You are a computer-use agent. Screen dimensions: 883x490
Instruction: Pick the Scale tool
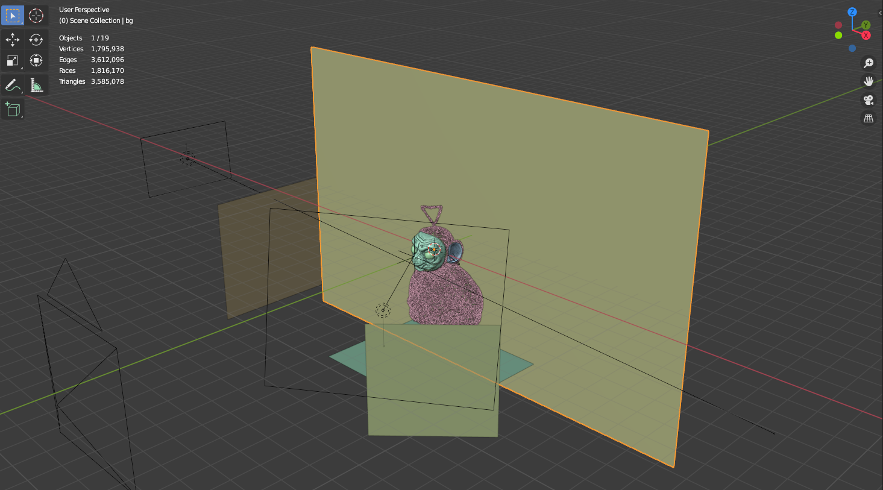13,60
